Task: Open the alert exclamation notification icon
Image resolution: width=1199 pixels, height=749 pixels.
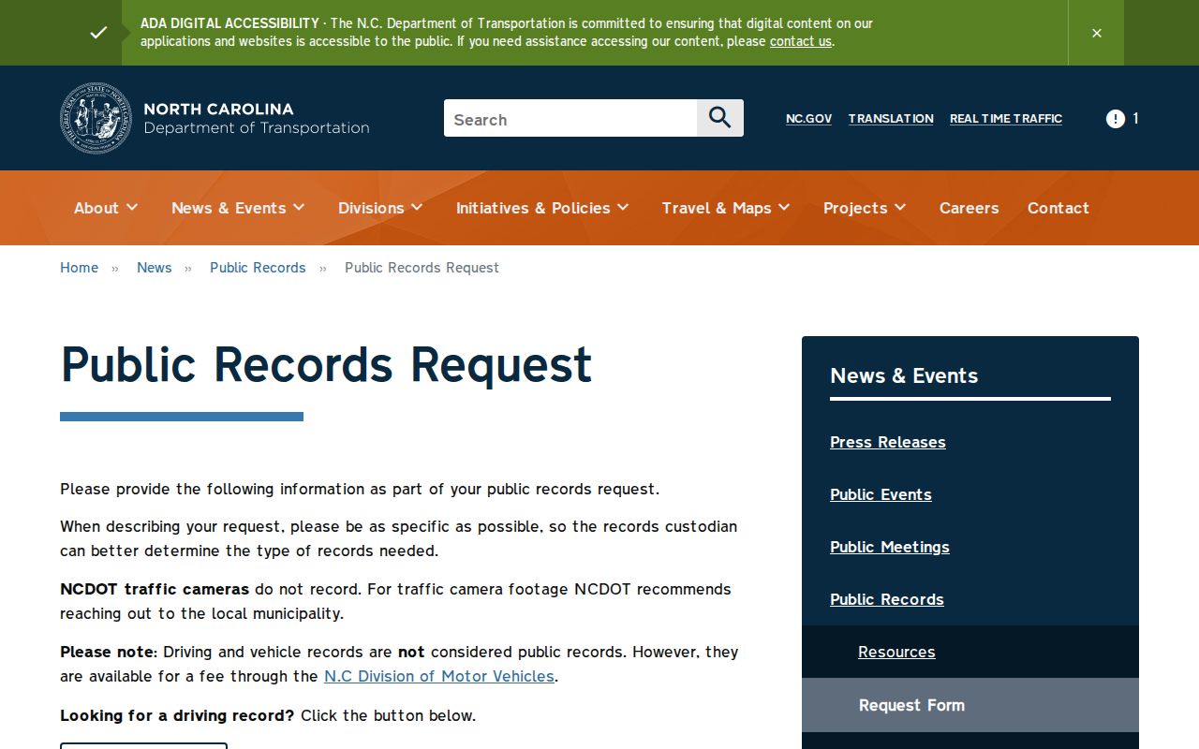Action: [1115, 118]
